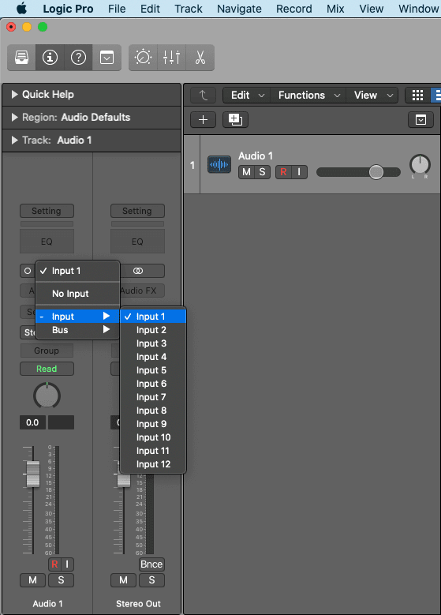Click the Bnce button on Stereo Out
This screenshot has height=615, width=441.
[151, 564]
